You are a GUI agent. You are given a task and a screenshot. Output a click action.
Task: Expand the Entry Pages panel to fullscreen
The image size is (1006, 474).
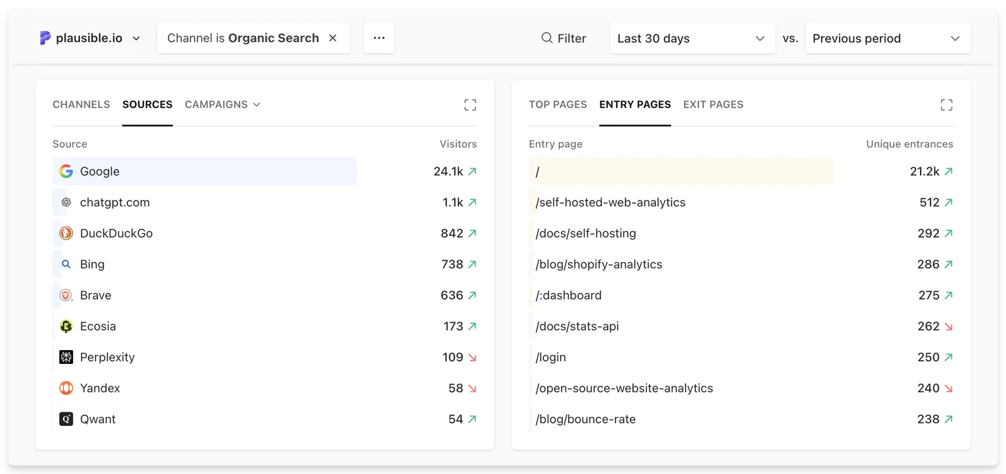pyautogui.click(x=946, y=105)
